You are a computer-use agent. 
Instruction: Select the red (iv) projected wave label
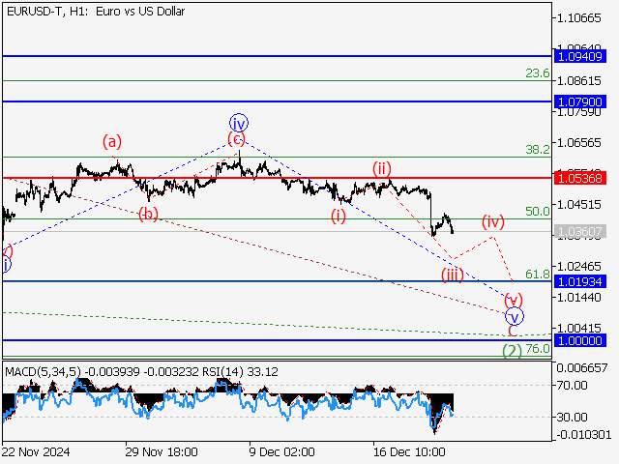coord(493,222)
